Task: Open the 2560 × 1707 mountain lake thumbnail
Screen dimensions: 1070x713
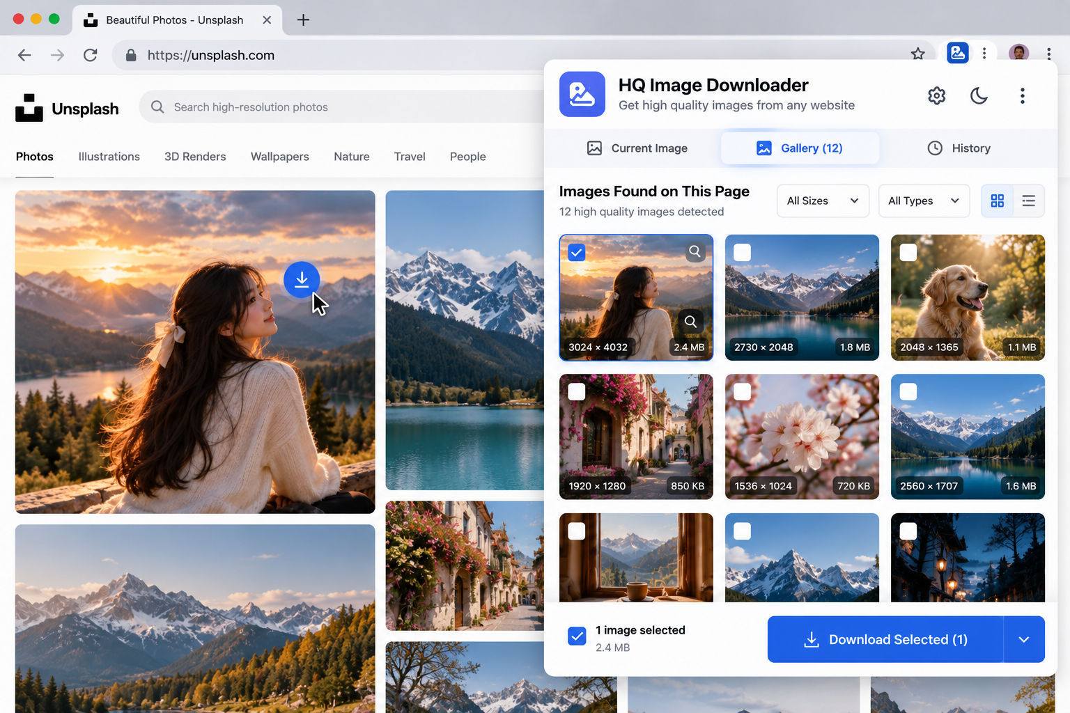Action: [x=968, y=437]
